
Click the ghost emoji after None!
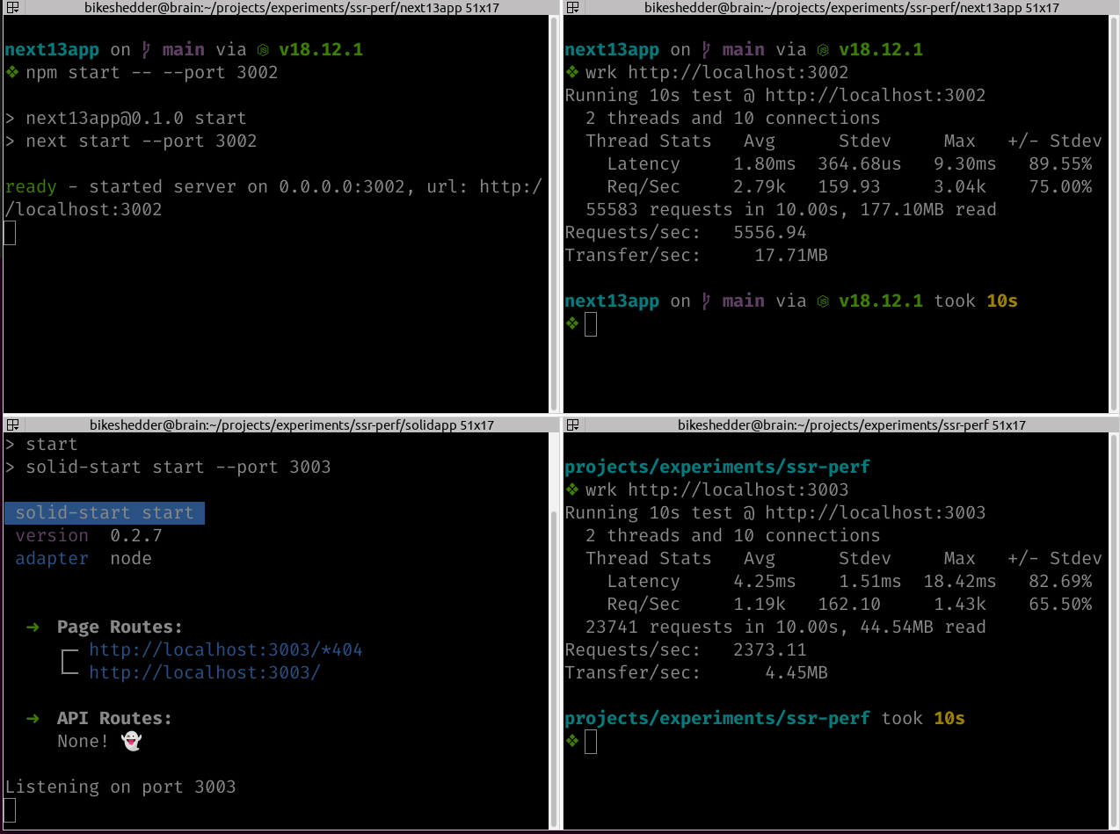point(131,741)
